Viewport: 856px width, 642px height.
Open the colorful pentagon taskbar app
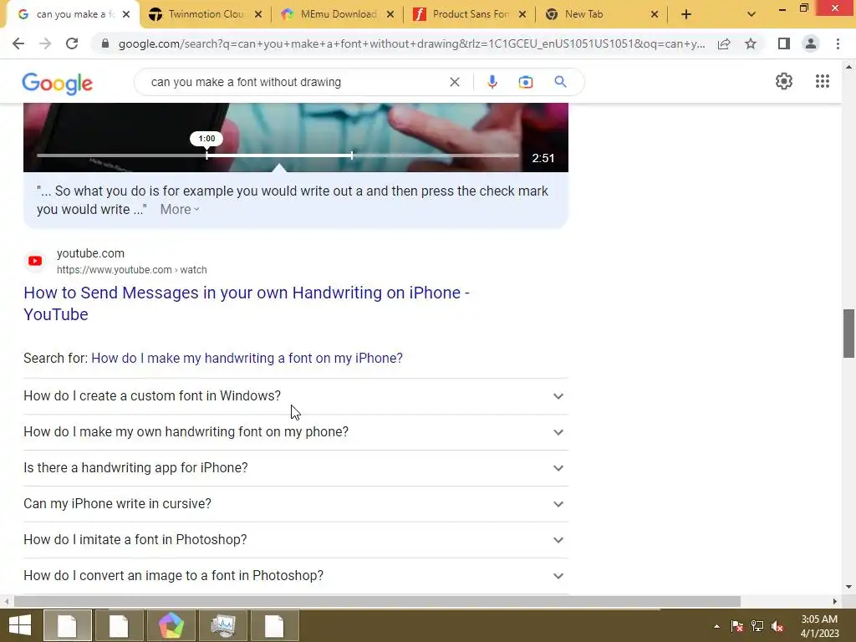171,625
